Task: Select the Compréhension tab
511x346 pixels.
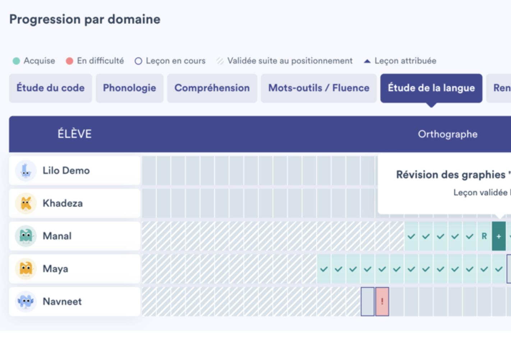Action: [212, 88]
